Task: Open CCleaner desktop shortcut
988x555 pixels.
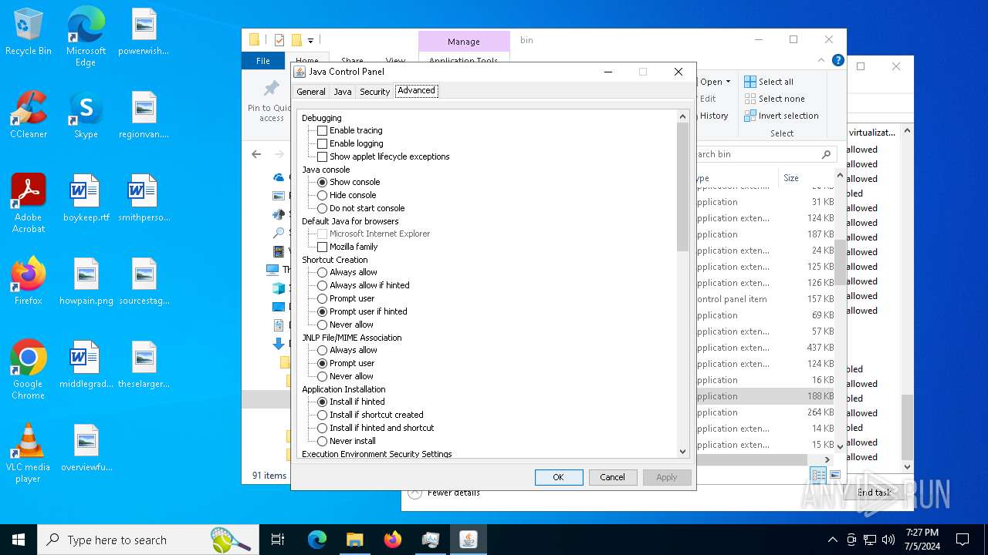Action: tap(29, 115)
